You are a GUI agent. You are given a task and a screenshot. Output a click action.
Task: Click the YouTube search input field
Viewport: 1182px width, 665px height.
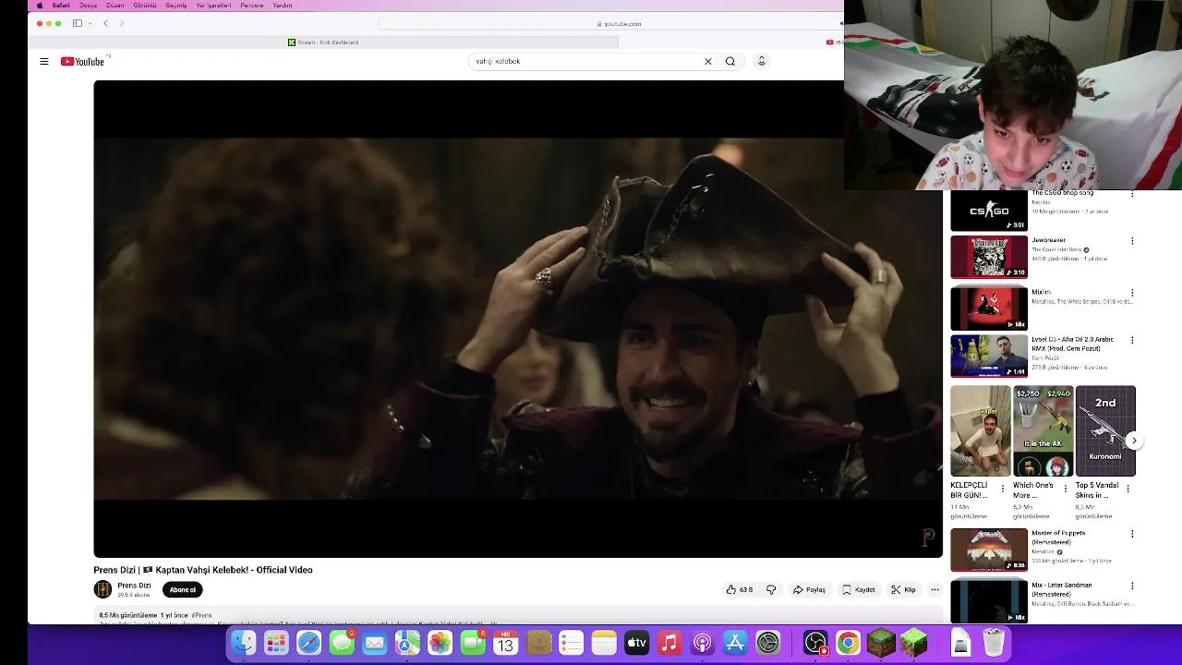click(586, 61)
